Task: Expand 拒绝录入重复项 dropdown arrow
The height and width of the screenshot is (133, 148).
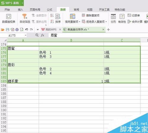Action: [106, 22]
